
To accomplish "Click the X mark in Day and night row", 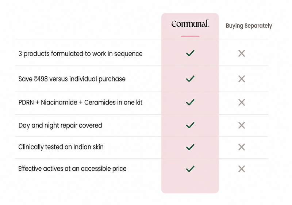I will click(x=242, y=125).
